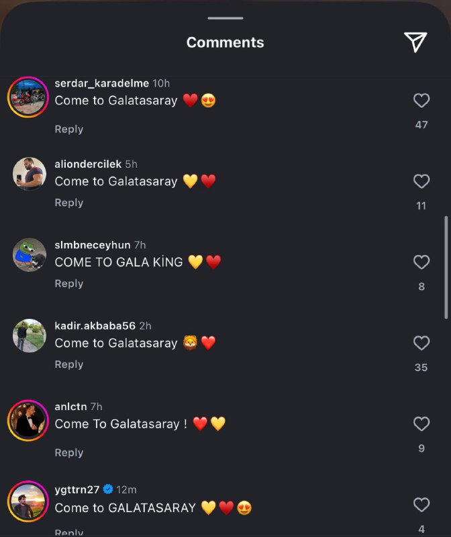Grab the sheet drag handle at top
Screen dimensions: 451x537
(x=225, y=18)
